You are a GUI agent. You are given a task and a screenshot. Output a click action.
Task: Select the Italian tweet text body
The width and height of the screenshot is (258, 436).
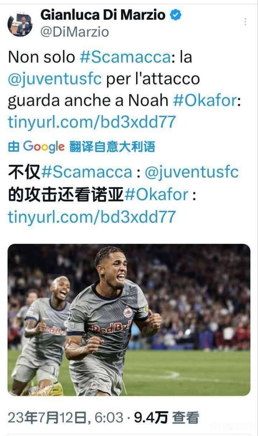124,90
